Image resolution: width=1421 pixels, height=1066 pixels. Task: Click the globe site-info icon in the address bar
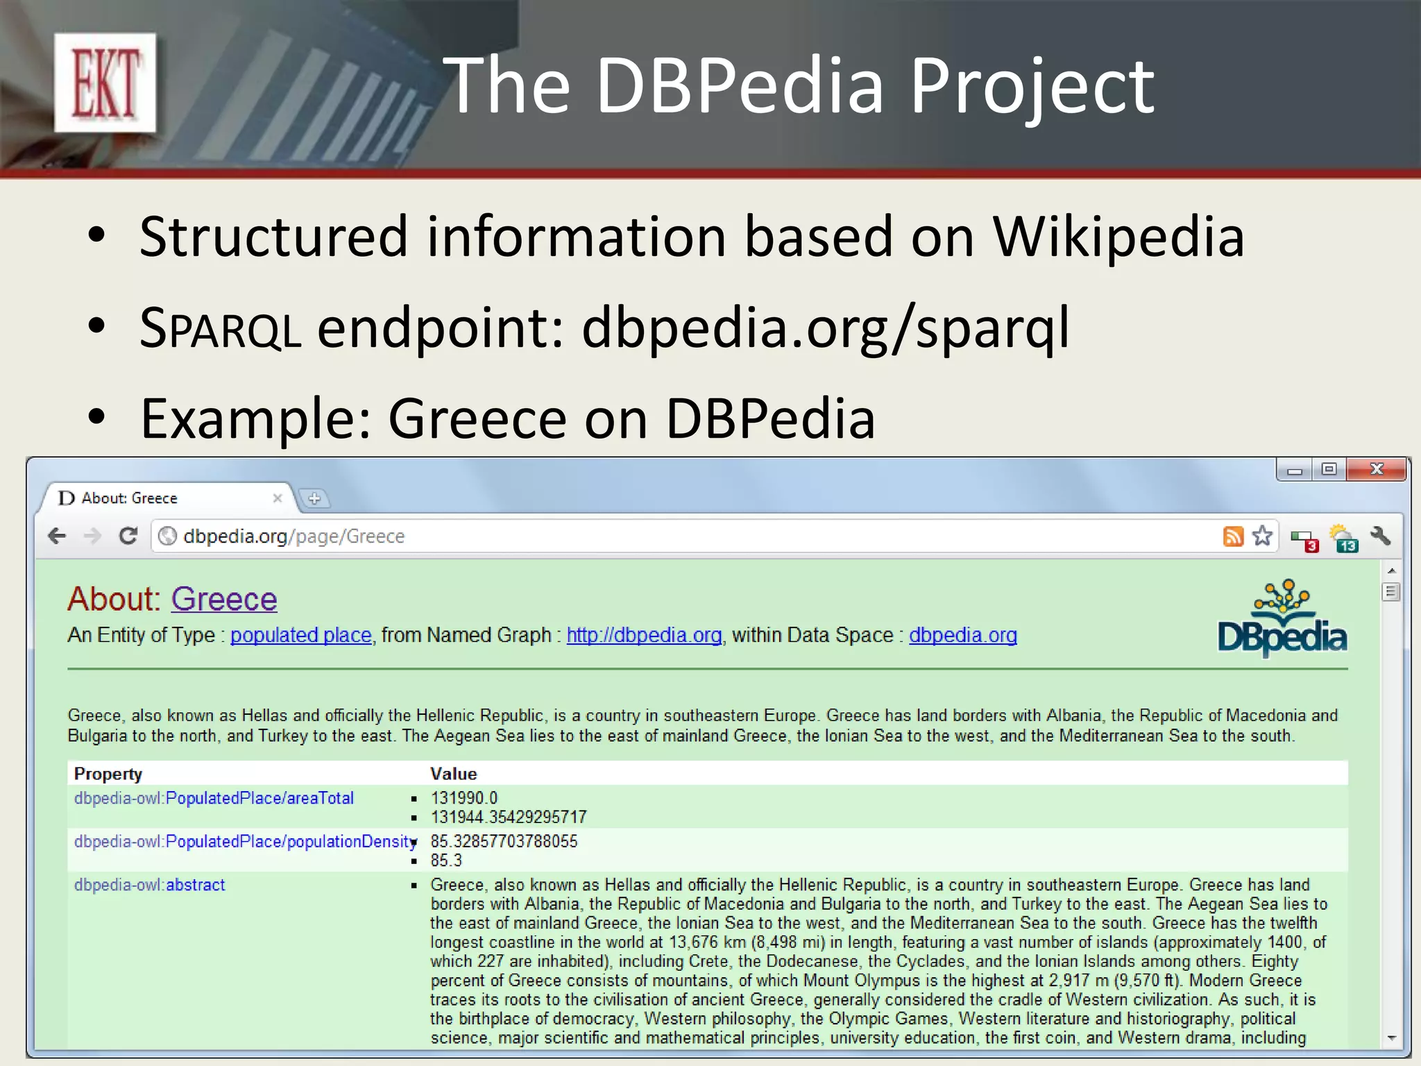(167, 536)
